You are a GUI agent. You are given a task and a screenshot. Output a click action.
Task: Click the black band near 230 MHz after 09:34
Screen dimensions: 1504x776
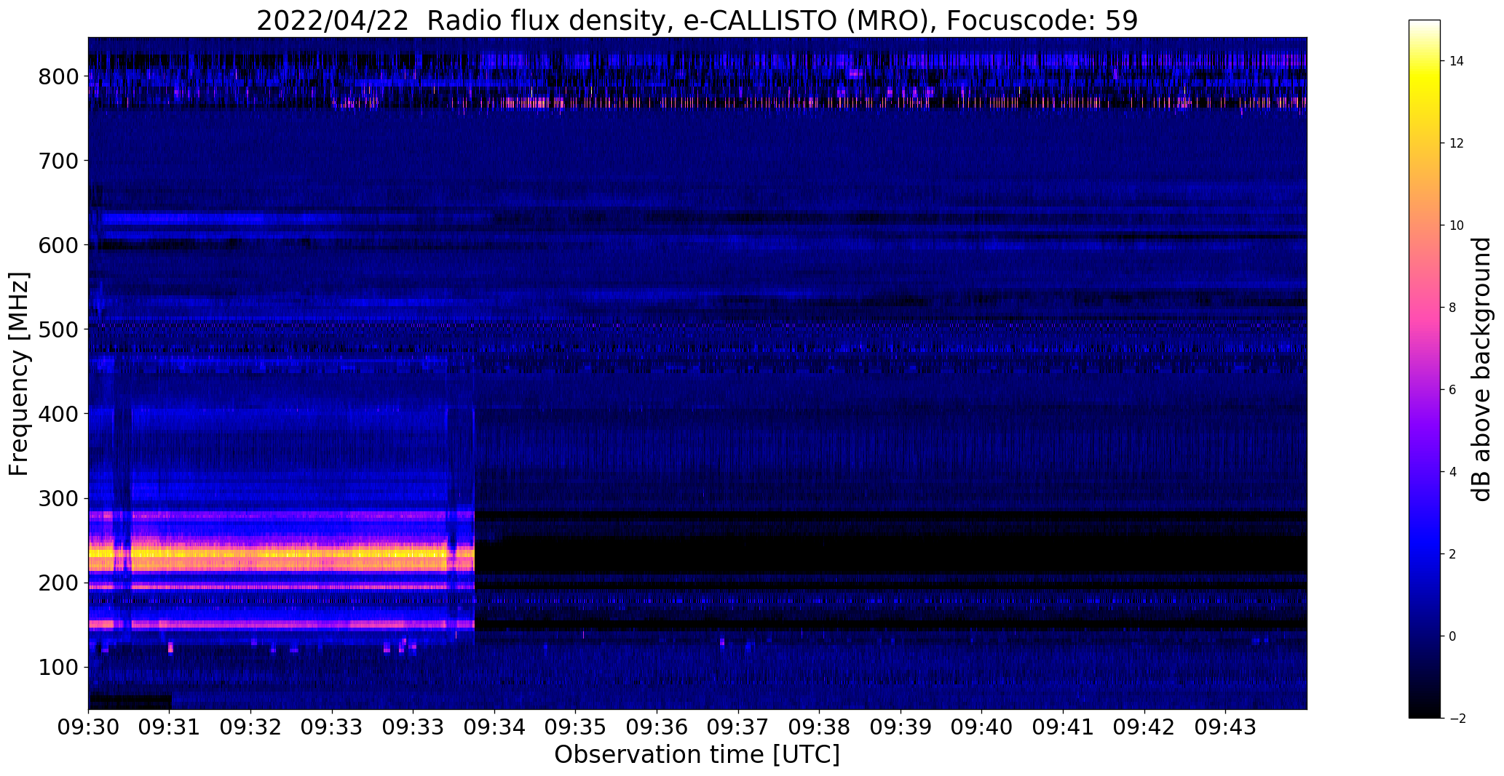[x=891, y=554]
